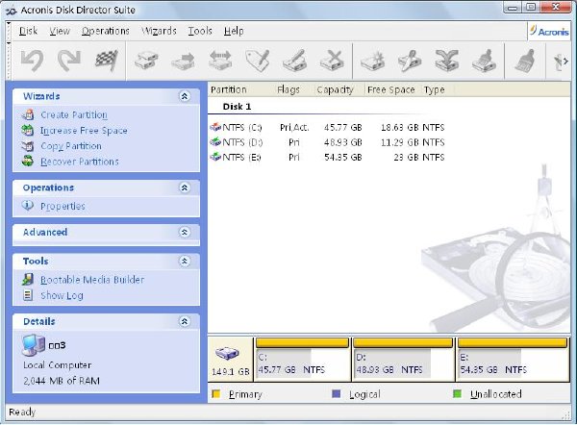Click the yellow Primary legend swatch
Viewport: 577px width, 425px height.
[216, 394]
